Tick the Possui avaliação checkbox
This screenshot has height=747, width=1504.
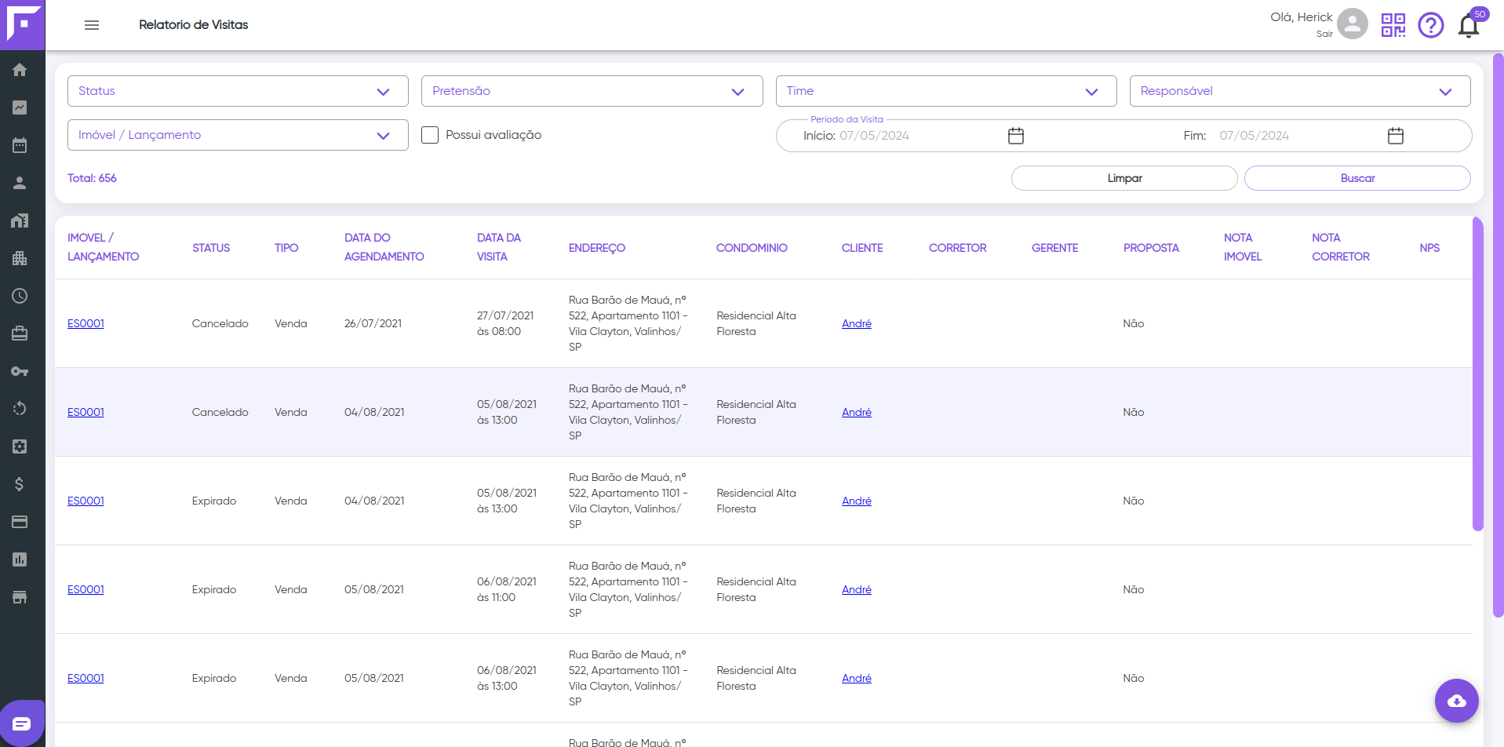(x=430, y=135)
